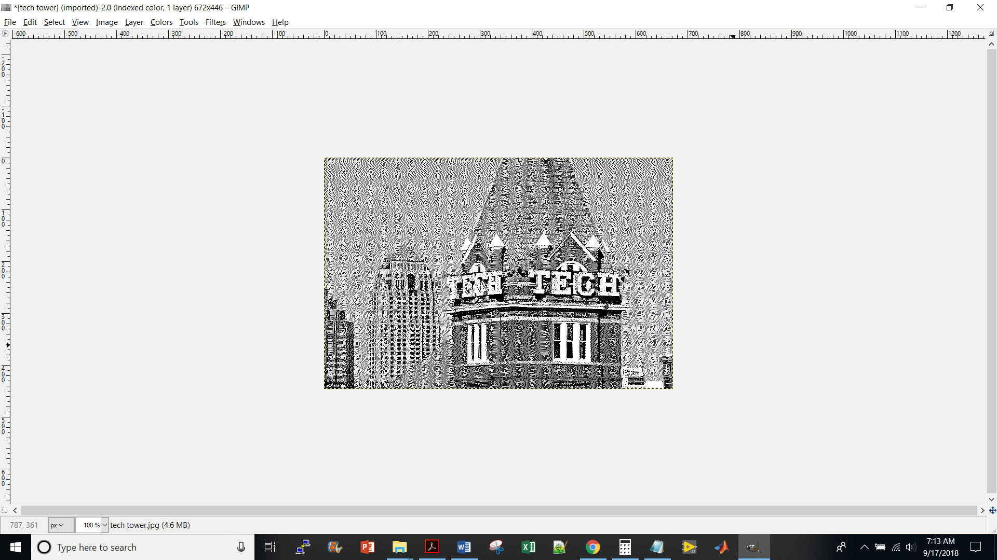Click the navigate image display icon
The image size is (997, 560).
(x=992, y=510)
